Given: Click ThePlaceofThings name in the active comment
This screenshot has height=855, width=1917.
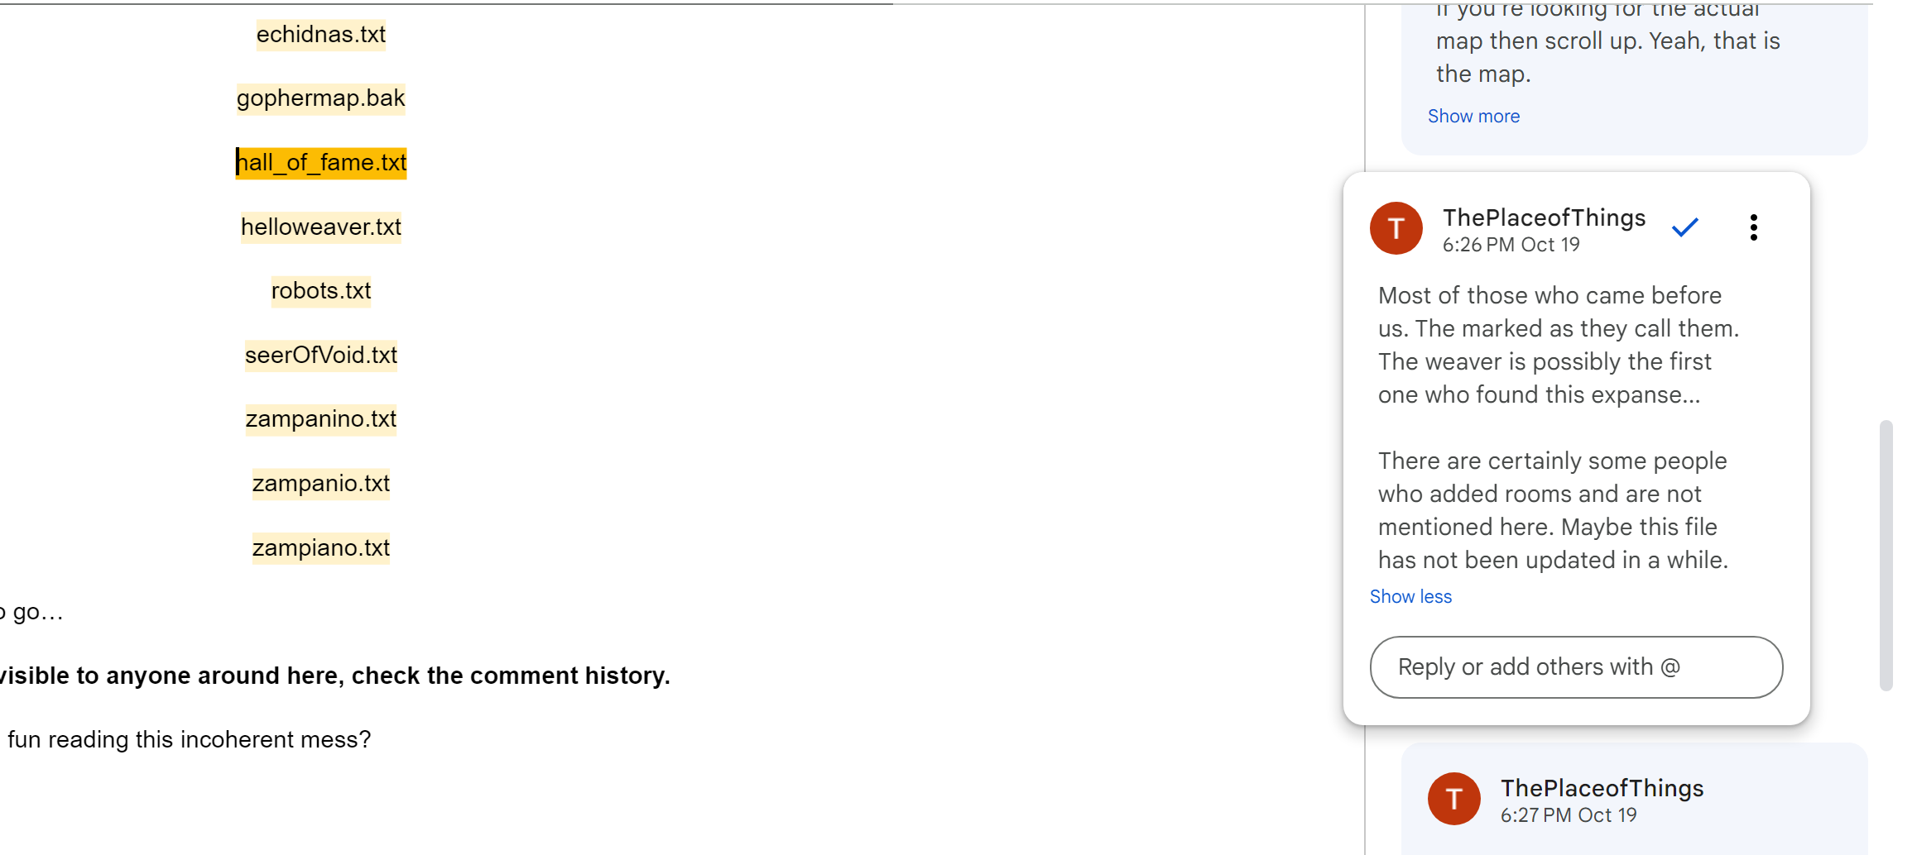Looking at the screenshot, I should coord(1544,217).
